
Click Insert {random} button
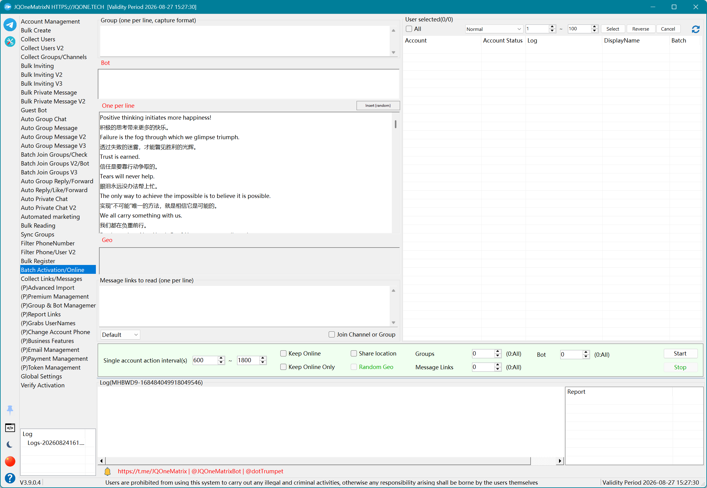point(378,106)
